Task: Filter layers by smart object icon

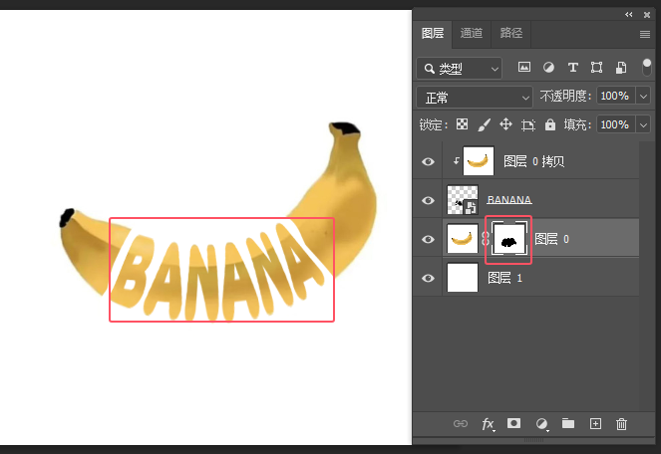Action: click(x=620, y=68)
